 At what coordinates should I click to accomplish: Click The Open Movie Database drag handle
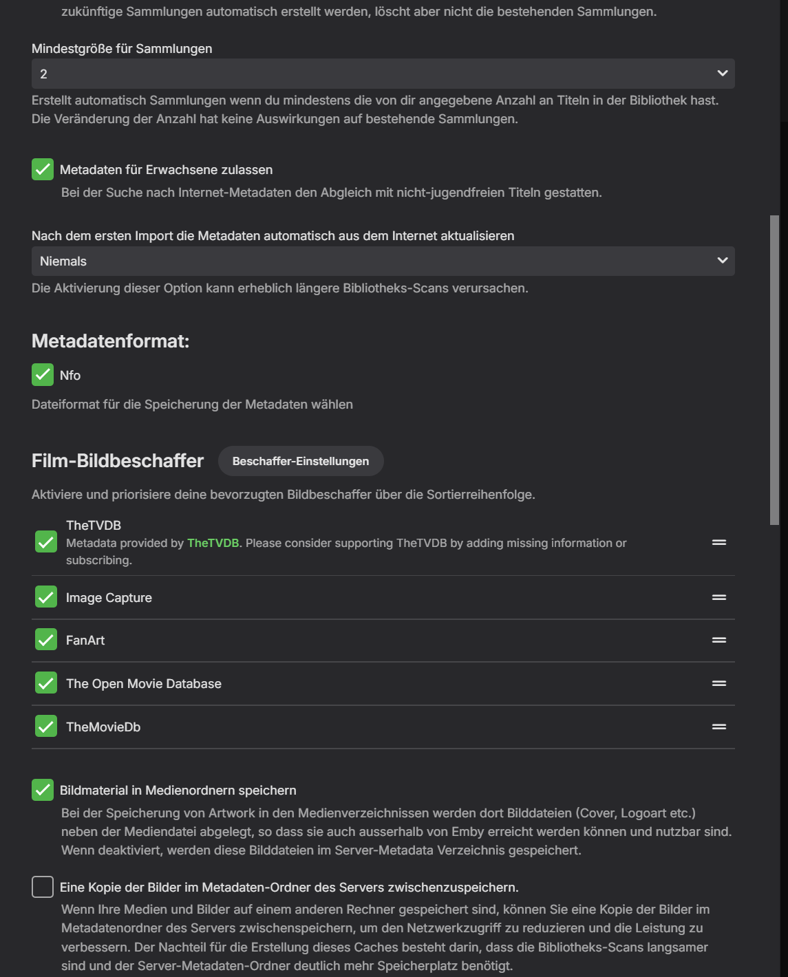click(x=719, y=683)
